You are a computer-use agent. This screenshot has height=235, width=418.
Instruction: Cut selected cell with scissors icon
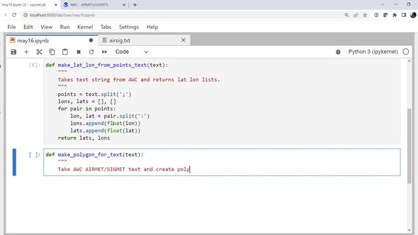39,52
